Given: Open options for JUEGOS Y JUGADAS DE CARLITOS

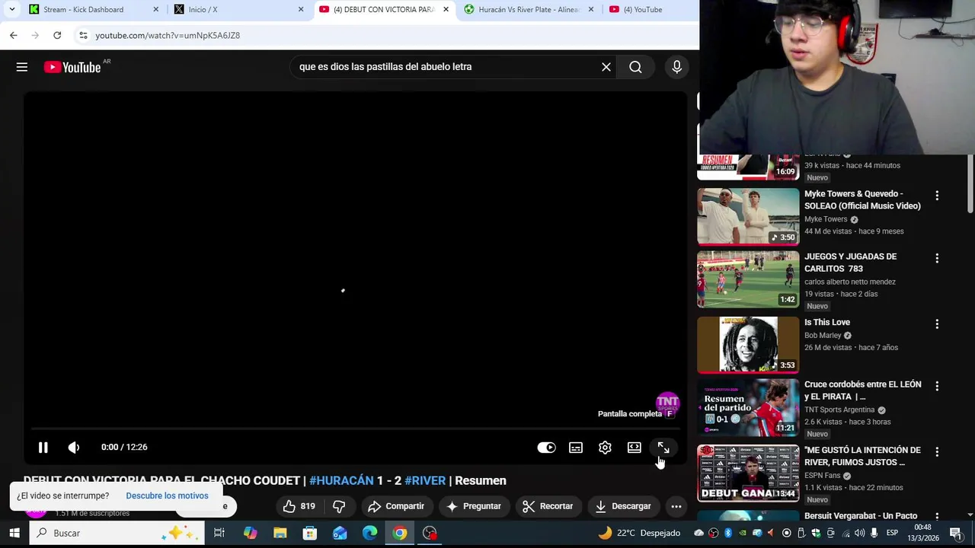Looking at the screenshot, I should pos(937,259).
